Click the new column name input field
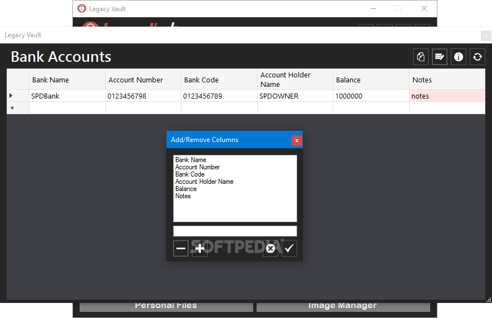 (x=235, y=231)
